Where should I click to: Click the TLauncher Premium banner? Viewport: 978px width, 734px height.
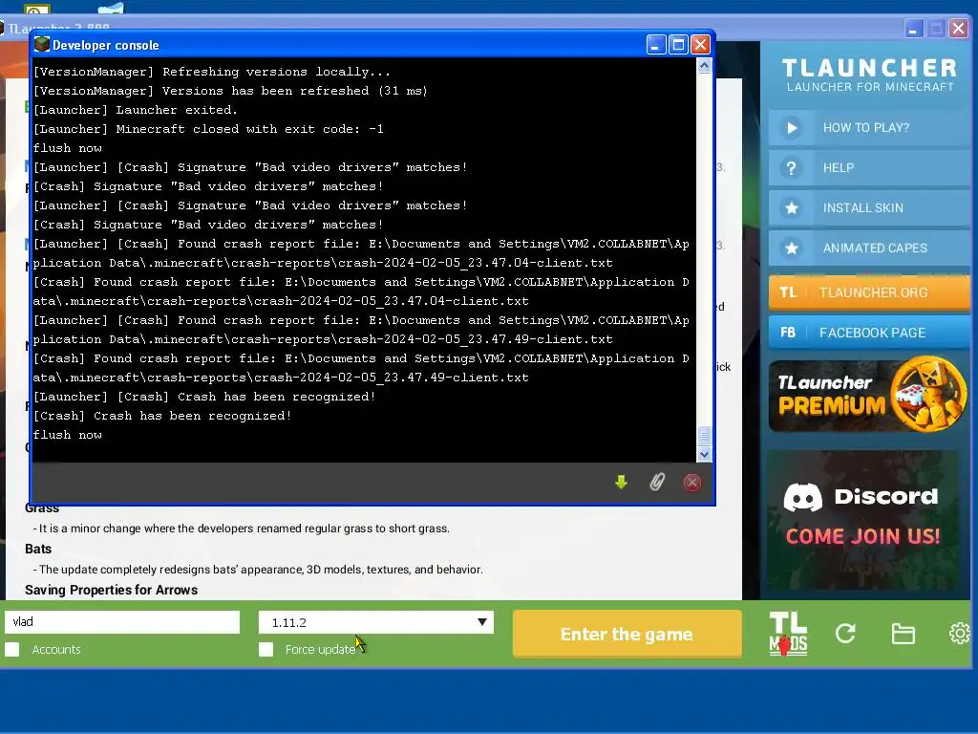tap(868, 395)
